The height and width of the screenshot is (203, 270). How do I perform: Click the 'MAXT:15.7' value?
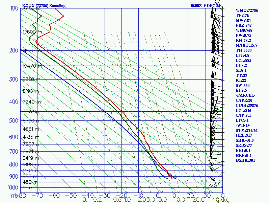click(x=246, y=45)
